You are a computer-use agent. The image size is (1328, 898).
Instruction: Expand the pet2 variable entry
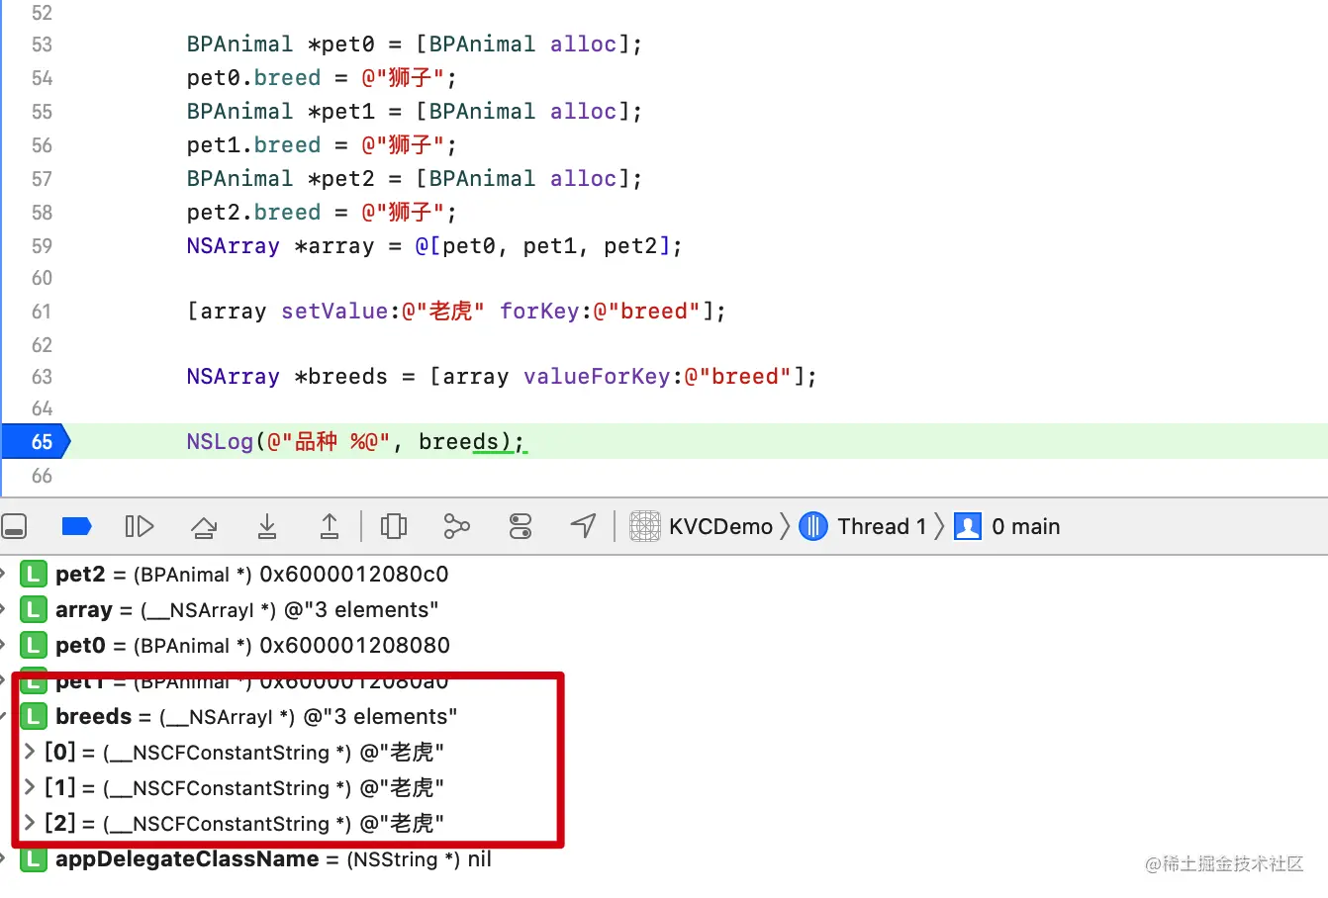(10, 574)
